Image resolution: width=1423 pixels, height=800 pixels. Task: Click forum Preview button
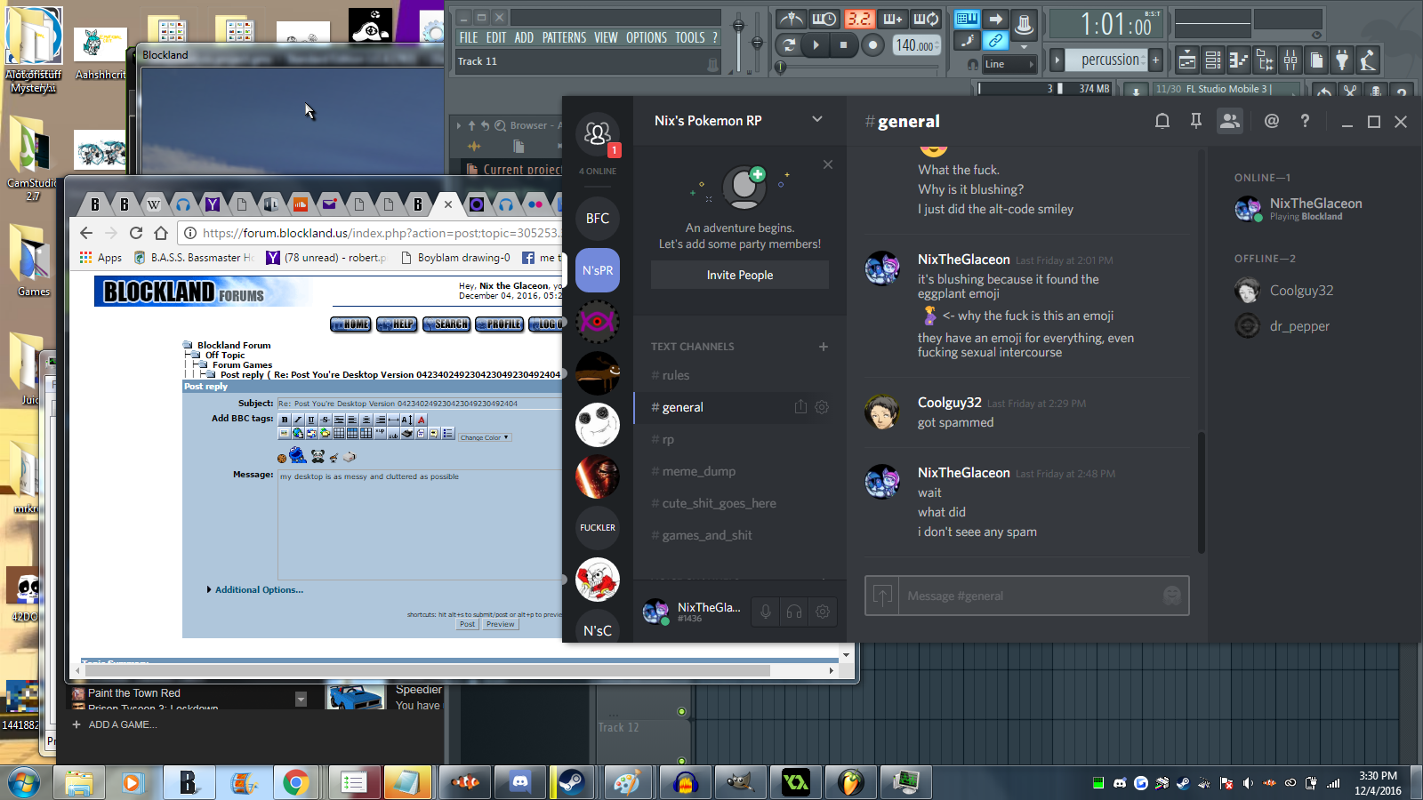(x=500, y=624)
